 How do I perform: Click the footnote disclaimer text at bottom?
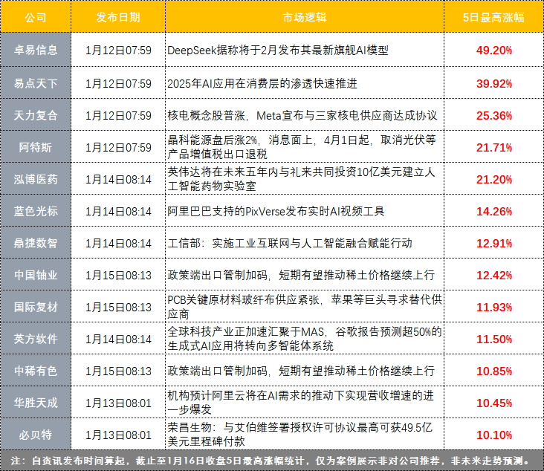[x=272, y=461]
